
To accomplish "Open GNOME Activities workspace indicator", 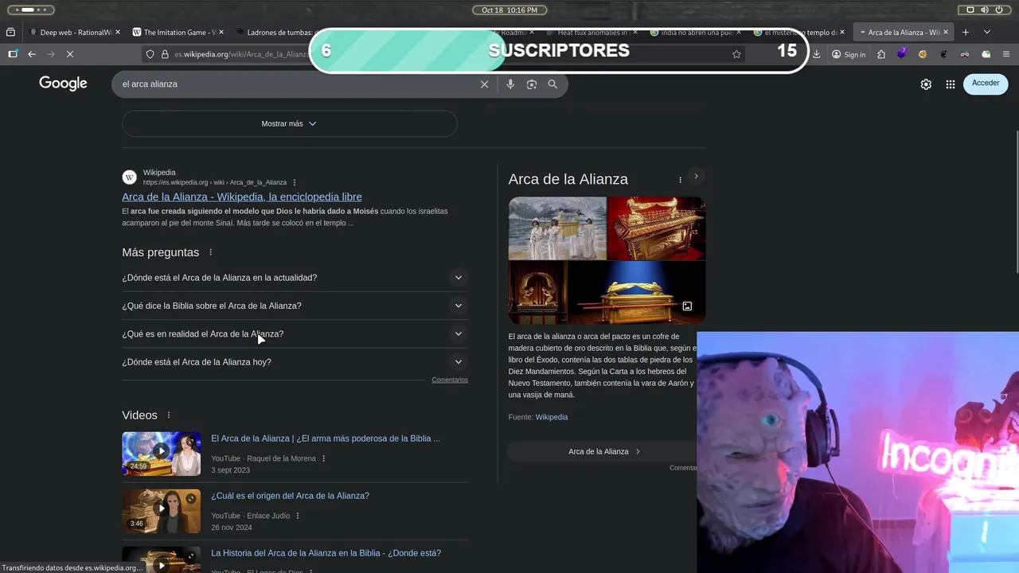I will point(30,10).
